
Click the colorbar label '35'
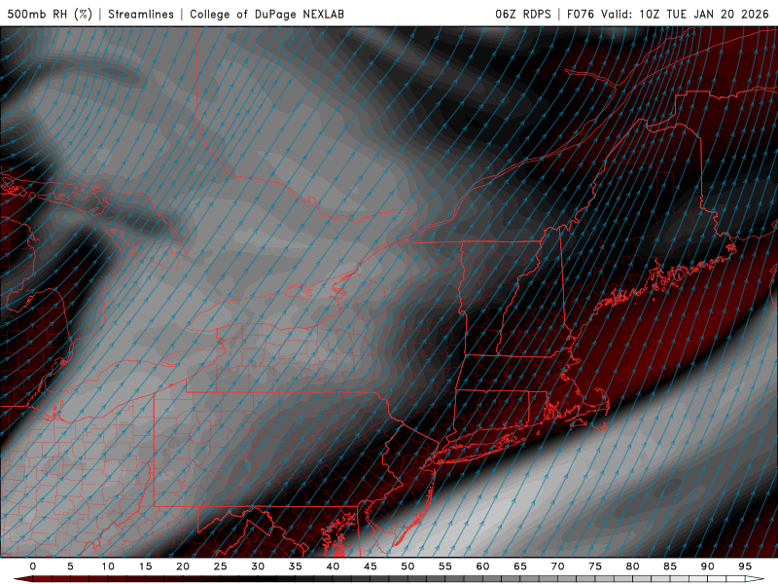[x=296, y=566]
